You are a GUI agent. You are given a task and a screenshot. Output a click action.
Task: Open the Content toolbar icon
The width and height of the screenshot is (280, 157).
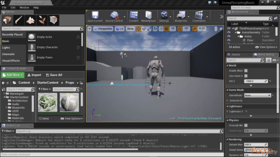pyautogui.click(x=133, y=17)
